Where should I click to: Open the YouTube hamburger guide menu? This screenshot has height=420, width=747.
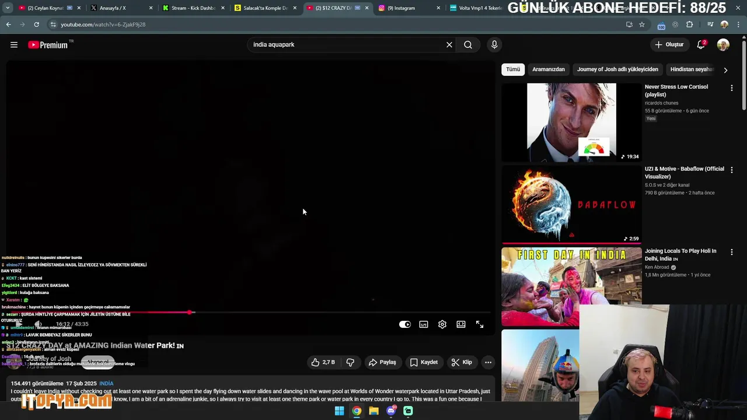tap(14, 45)
